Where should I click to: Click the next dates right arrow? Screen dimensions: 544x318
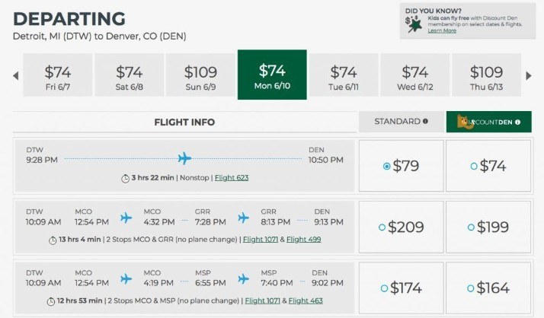click(x=529, y=75)
